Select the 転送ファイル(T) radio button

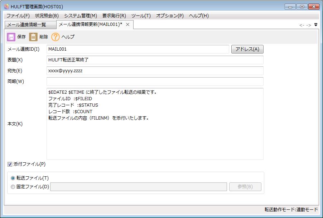(x=13, y=178)
